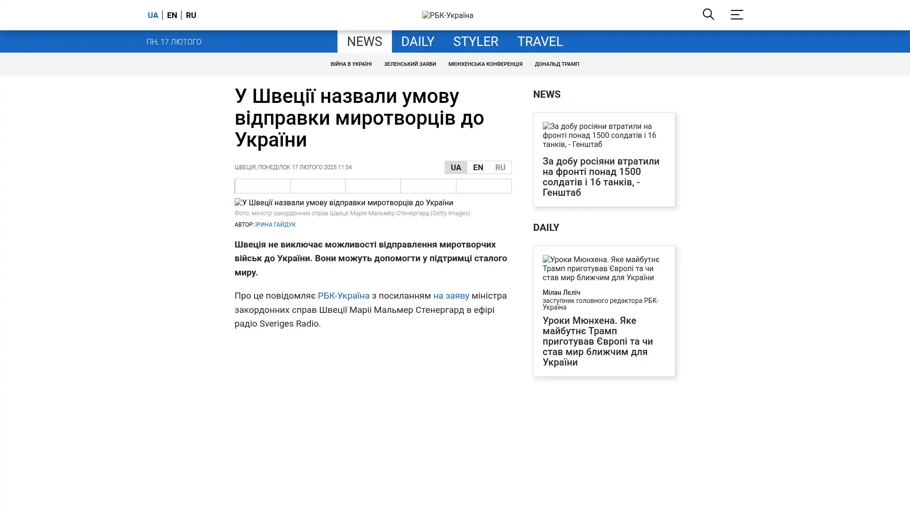Open the hamburger menu in header
This screenshot has width=910, height=512.
pos(737,15)
